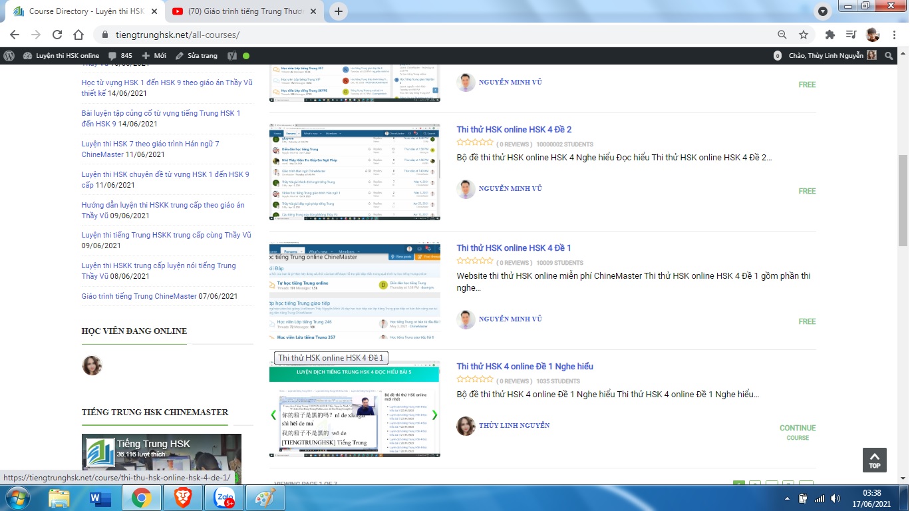The width and height of the screenshot is (910, 511).
Task: Open the comments bubble showing 845
Action: coord(120,56)
